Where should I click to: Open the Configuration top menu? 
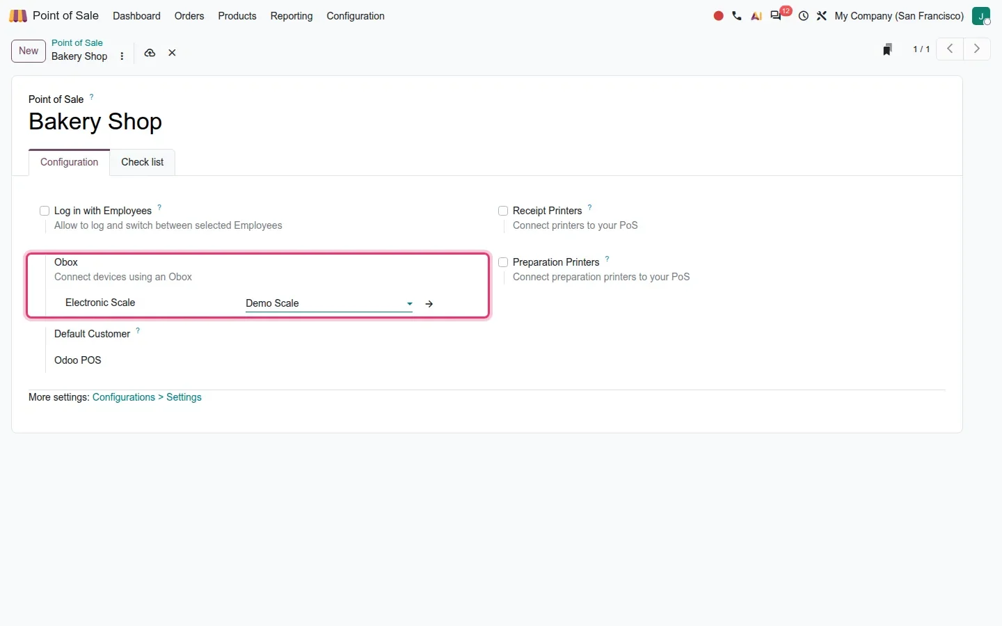click(x=356, y=16)
